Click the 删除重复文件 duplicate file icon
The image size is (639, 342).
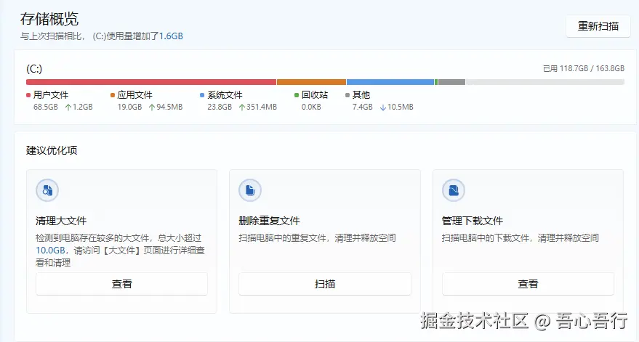[250, 190]
